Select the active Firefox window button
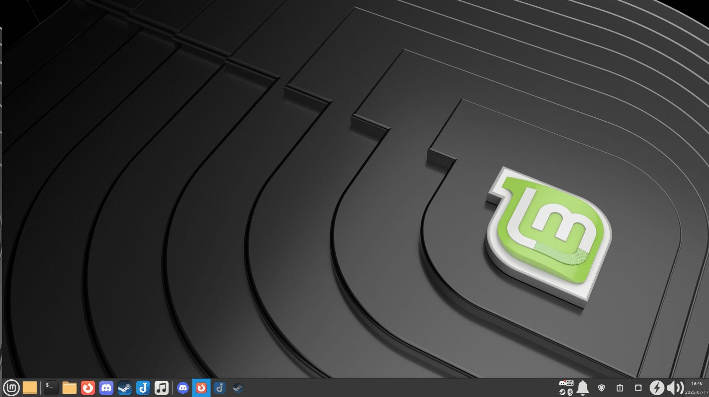Screen dimensions: 709x397 coord(201,388)
